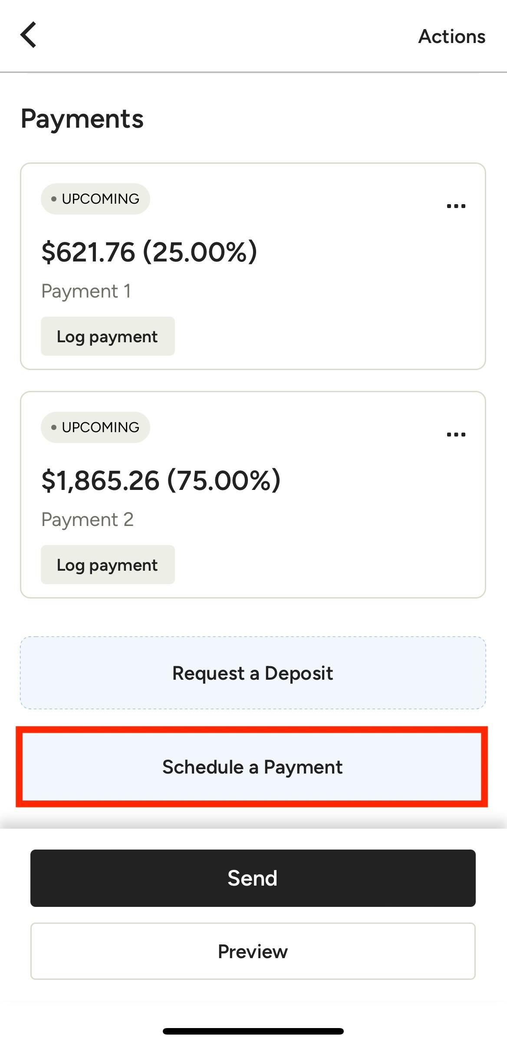Click the Payment 1 label
Image resolution: width=507 pixels, height=1045 pixels.
coord(86,291)
